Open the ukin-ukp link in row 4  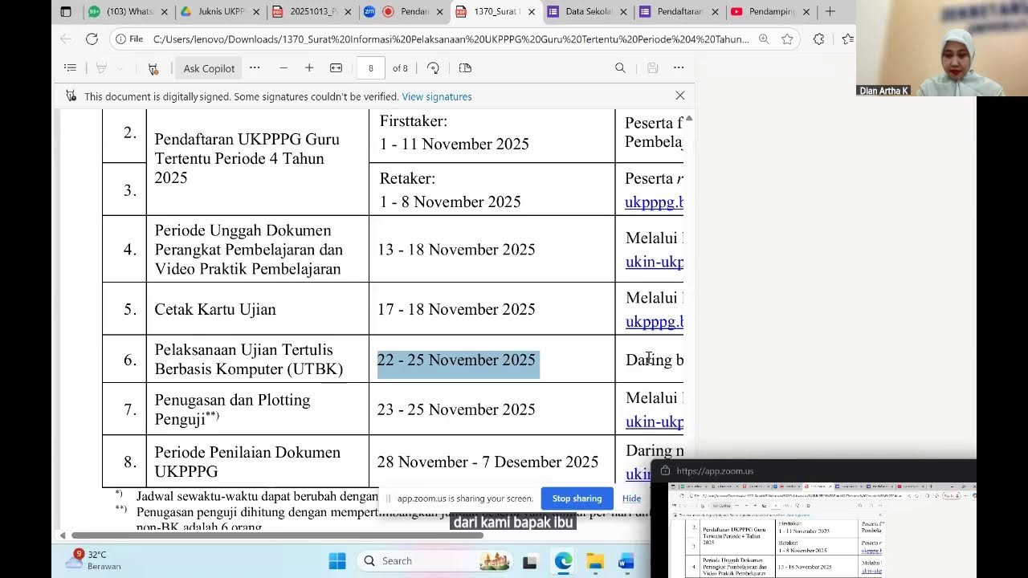(655, 262)
